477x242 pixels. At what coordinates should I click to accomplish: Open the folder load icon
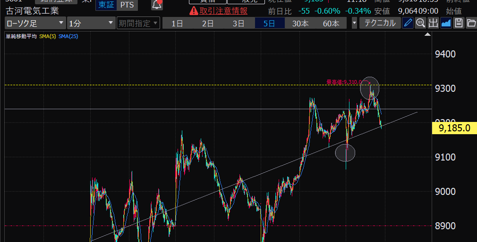tap(471, 23)
